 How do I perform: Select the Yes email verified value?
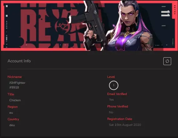111,100
